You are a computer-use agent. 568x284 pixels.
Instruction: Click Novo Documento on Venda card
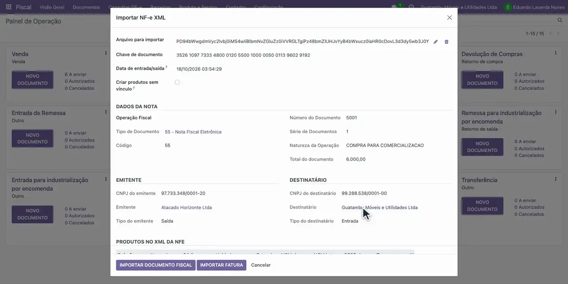(32, 80)
